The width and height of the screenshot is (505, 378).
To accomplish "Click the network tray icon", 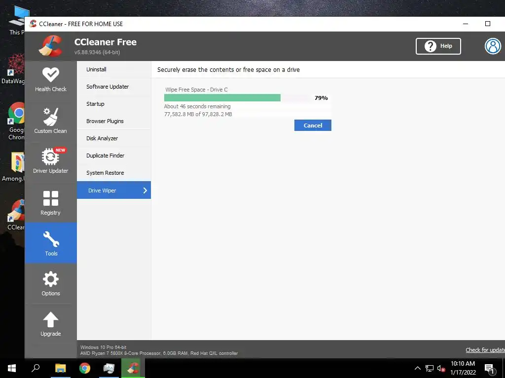I will (430, 368).
